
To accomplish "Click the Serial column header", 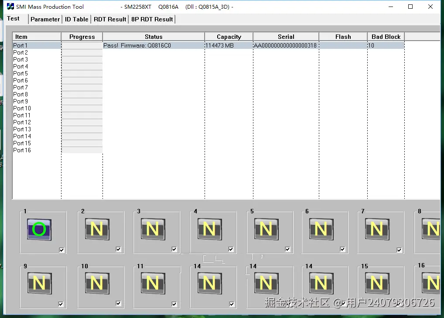I will 286,37.
